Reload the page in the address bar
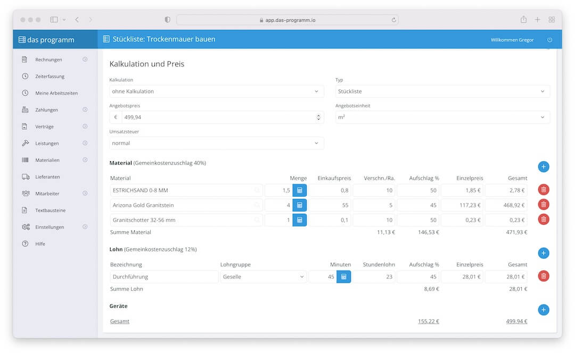Screen dimensions: 575x354 click(x=393, y=20)
